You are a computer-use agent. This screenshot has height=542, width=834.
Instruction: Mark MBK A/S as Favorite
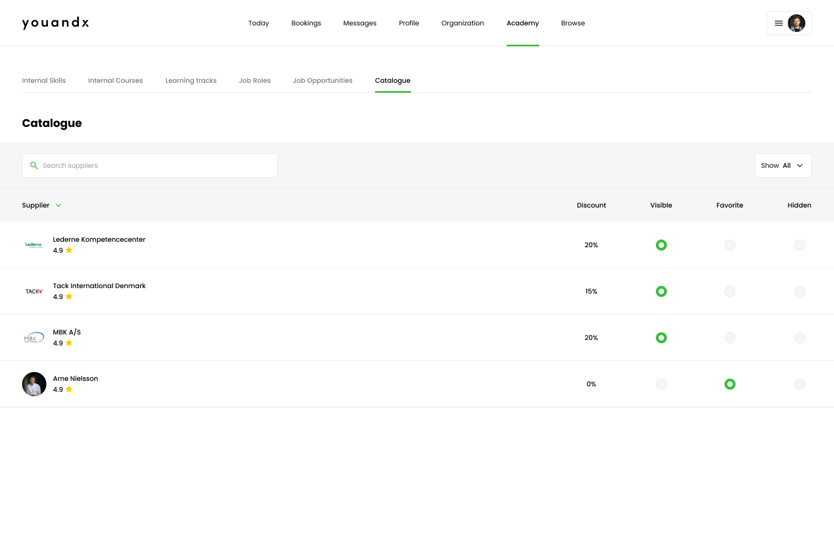[x=730, y=338]
